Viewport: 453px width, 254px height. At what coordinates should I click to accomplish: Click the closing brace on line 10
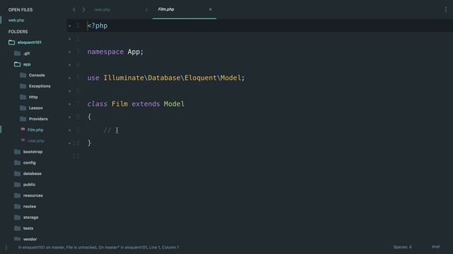pos(89,143)
